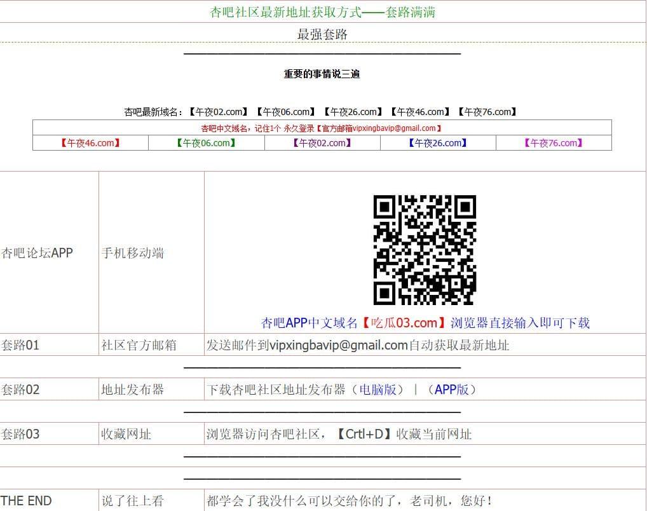Viewport: 647px width, 511px height.
Task: Click the 套路03 row label
Action: coord(20,434)
